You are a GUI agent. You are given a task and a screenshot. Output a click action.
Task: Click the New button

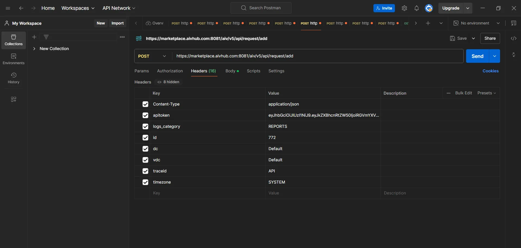point(101,23)
